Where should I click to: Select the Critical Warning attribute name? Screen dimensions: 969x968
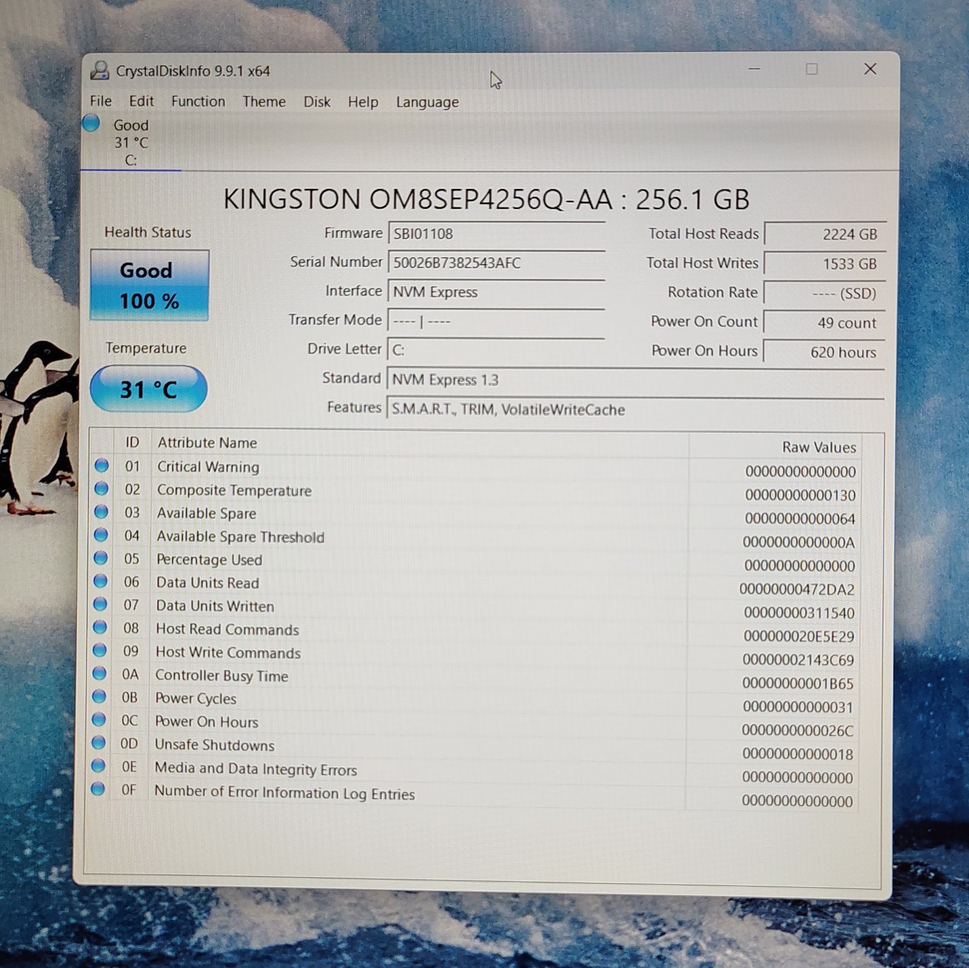click(208, 467)
